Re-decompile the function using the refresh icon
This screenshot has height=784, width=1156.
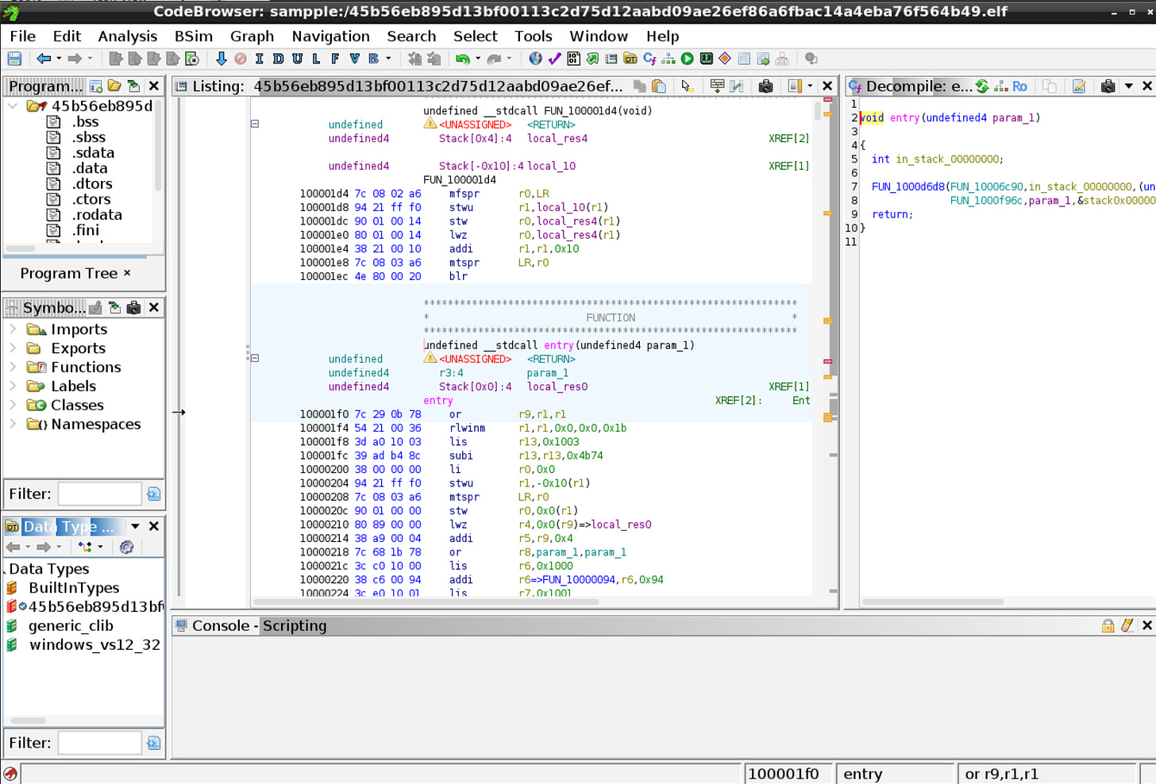click(x=982, y=86)
